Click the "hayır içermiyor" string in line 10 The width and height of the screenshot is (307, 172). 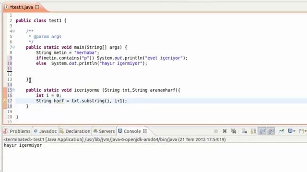pyautogui.click(x=121, y=64)
